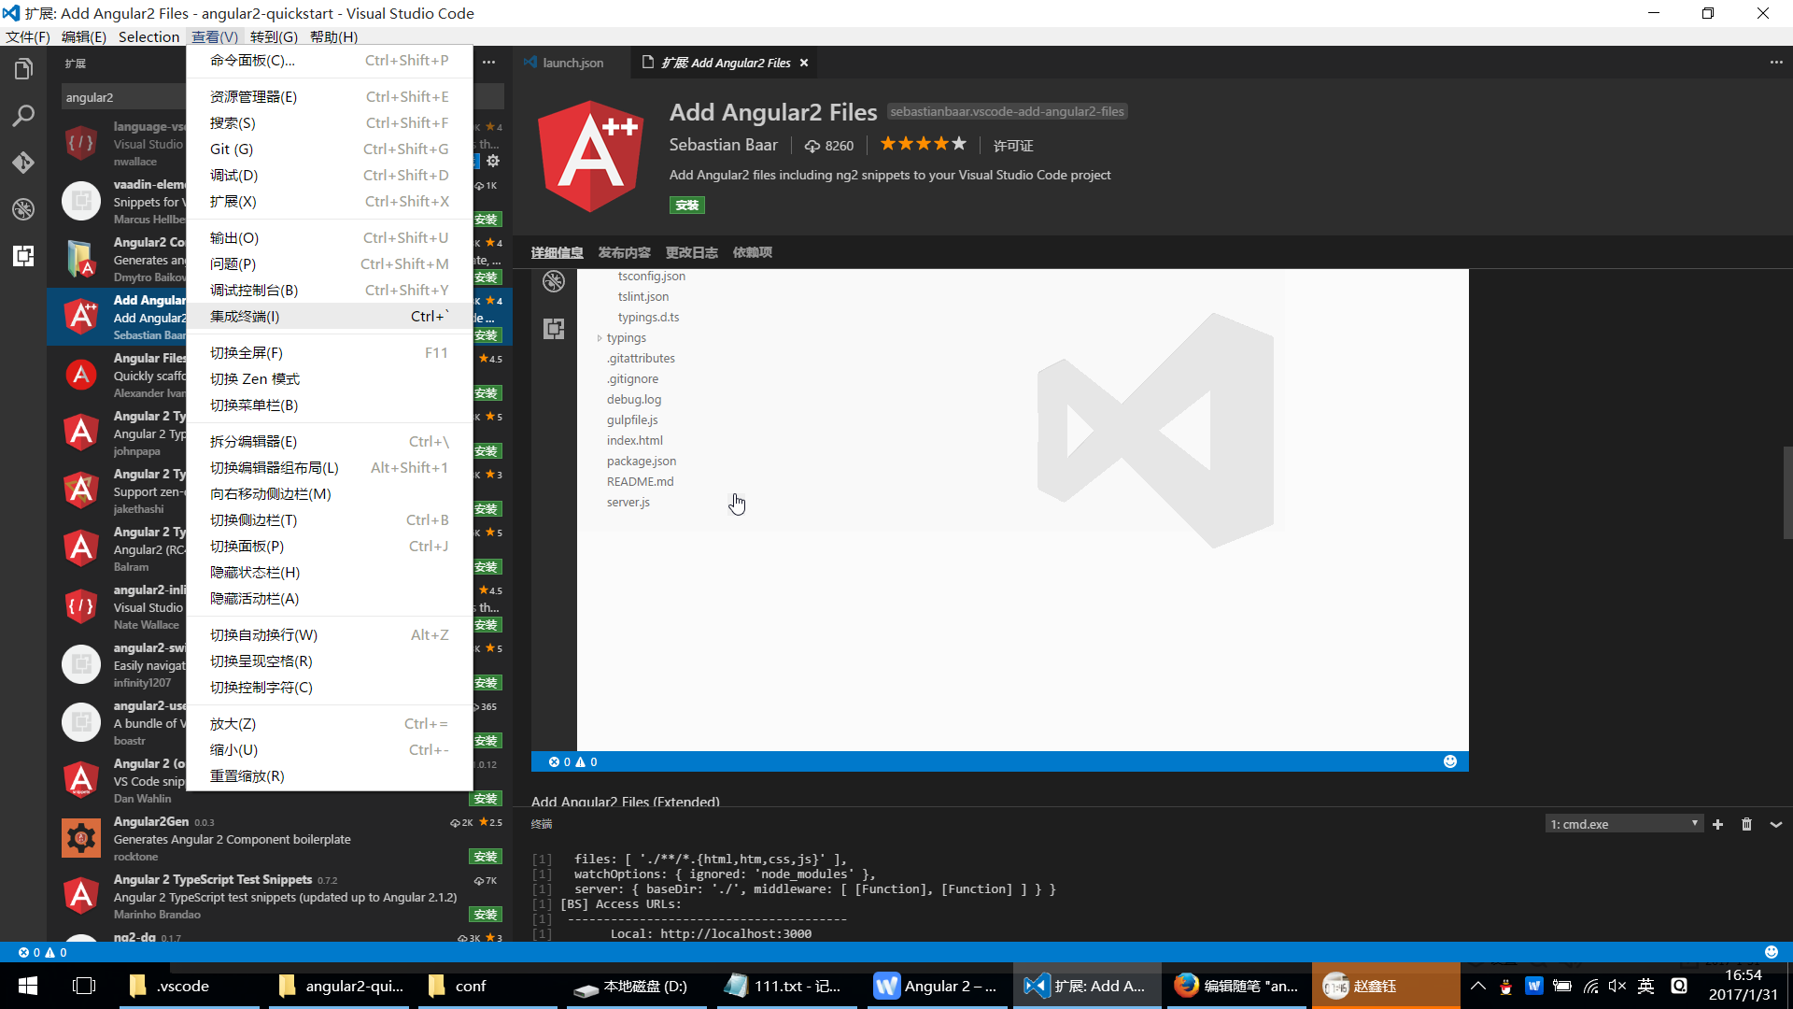Screen dimensions: 1793x1009
Task: Open the 文件(F) menu
Action: point(28,36)
